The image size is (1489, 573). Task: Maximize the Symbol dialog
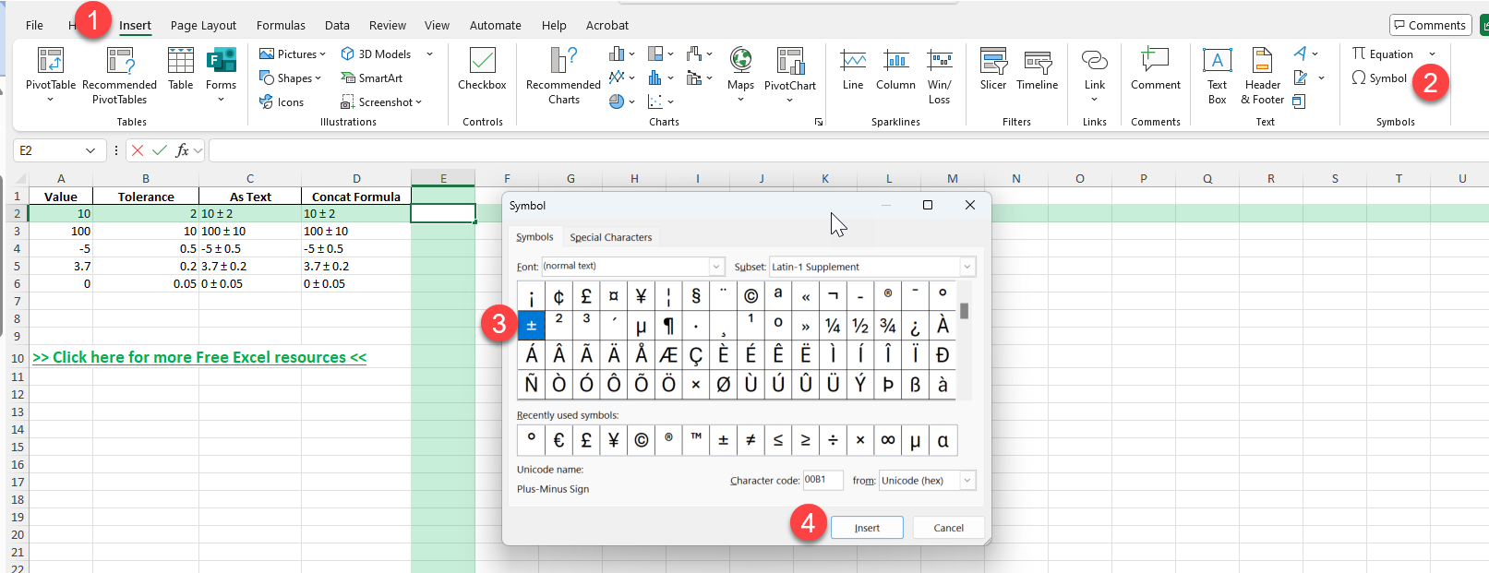pos(928,205)
